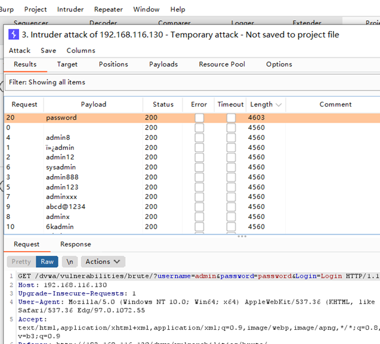380x344 pixels.
Task: Toggle Error checkbox for password row
Action: click(x=199, y=118)
